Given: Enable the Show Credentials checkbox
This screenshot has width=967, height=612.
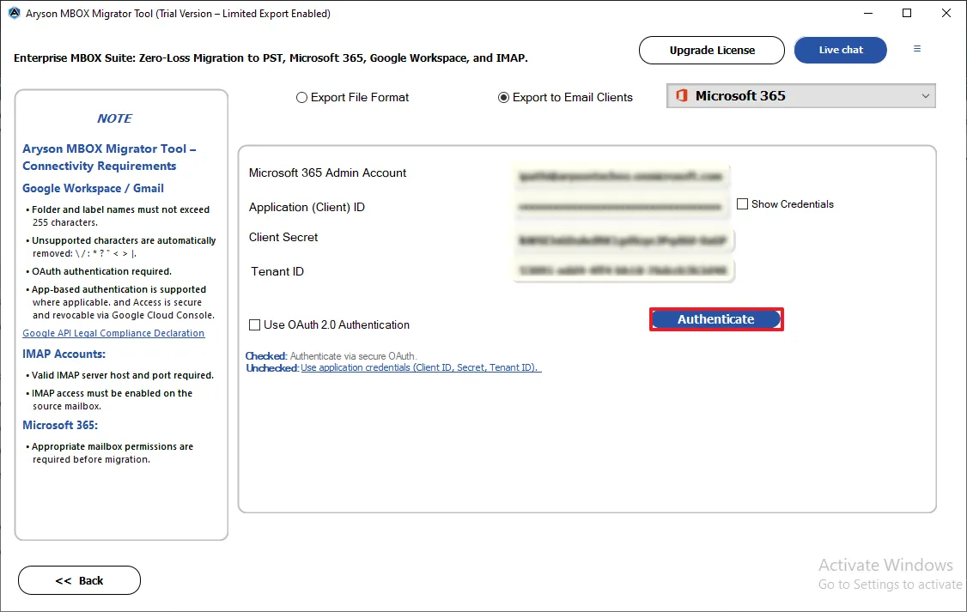Looking at the screenshot, I should (743, 204).
